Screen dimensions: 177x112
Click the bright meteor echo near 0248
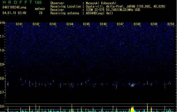click(x=133, y=85)
